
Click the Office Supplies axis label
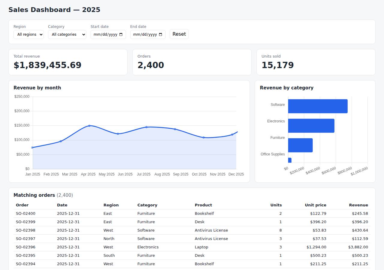click(273, 154)
